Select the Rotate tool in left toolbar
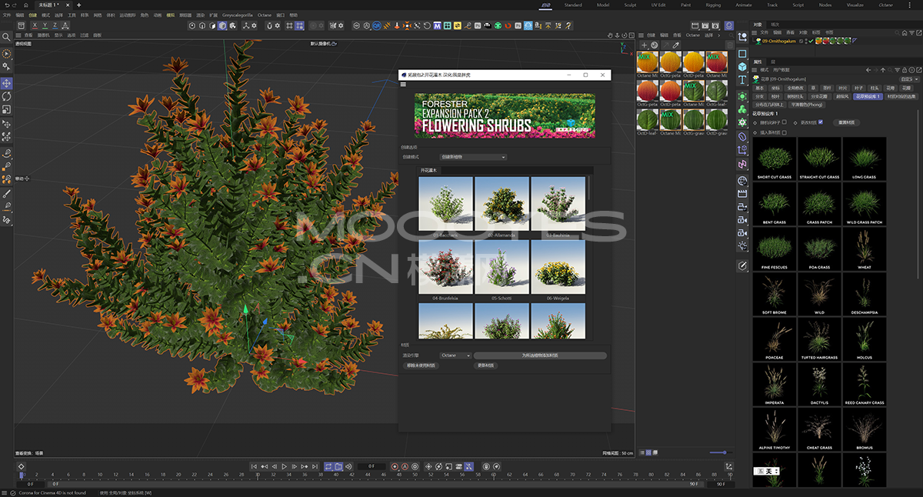This screenshot has height=497, width=923. coord(7,97)
